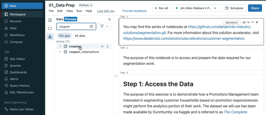
Task: Expand the coupon_redemptions table node
Action: pos(60,52)
